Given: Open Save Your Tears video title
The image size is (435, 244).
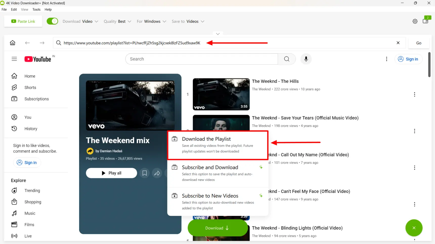Looking at the screenshot, I should (x=305, y=118).
